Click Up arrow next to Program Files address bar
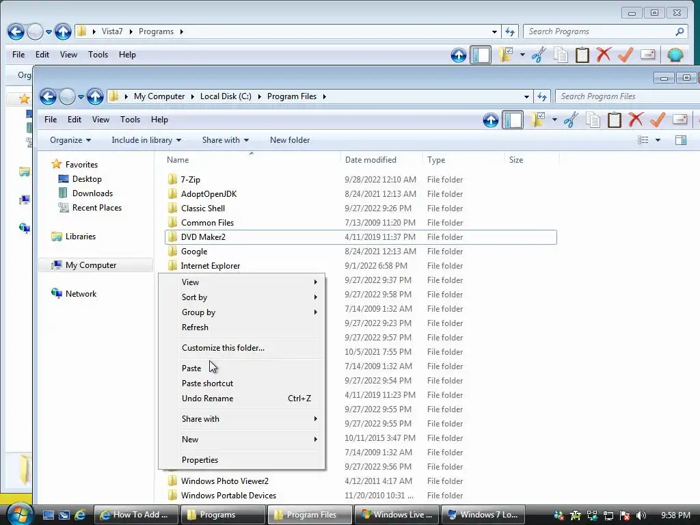Image resolution: width=700 pixels, height=525 pixels. coord(95,96)
